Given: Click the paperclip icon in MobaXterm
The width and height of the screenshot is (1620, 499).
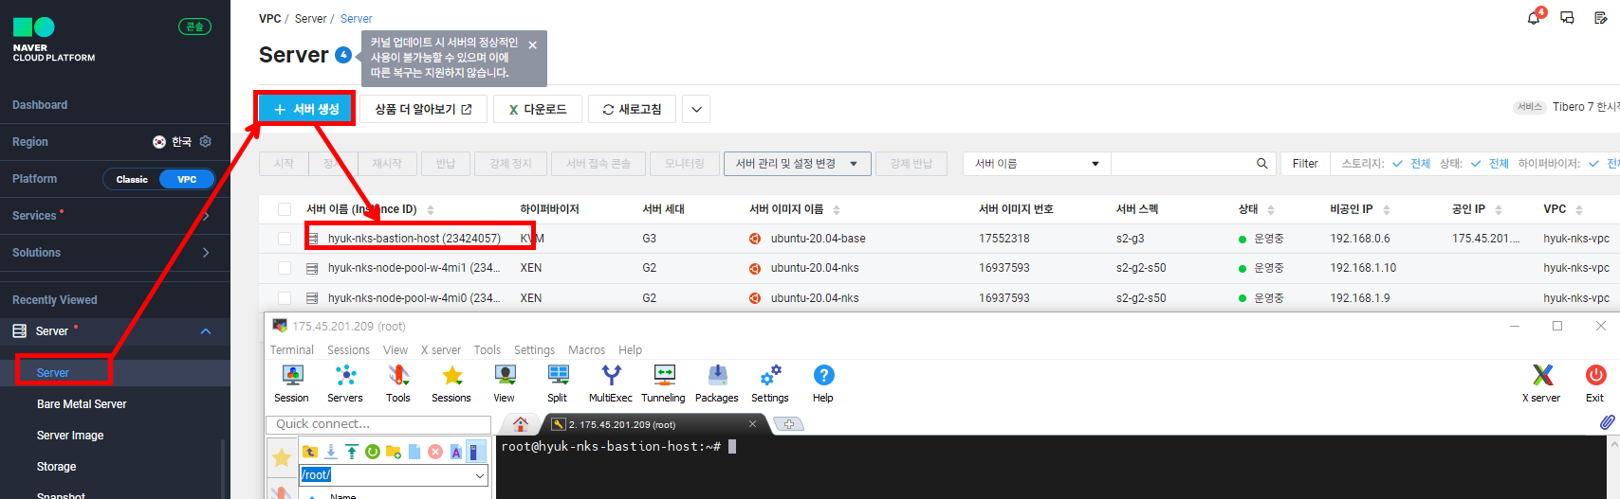Looking at the screenshot, I should [1607, 422].
